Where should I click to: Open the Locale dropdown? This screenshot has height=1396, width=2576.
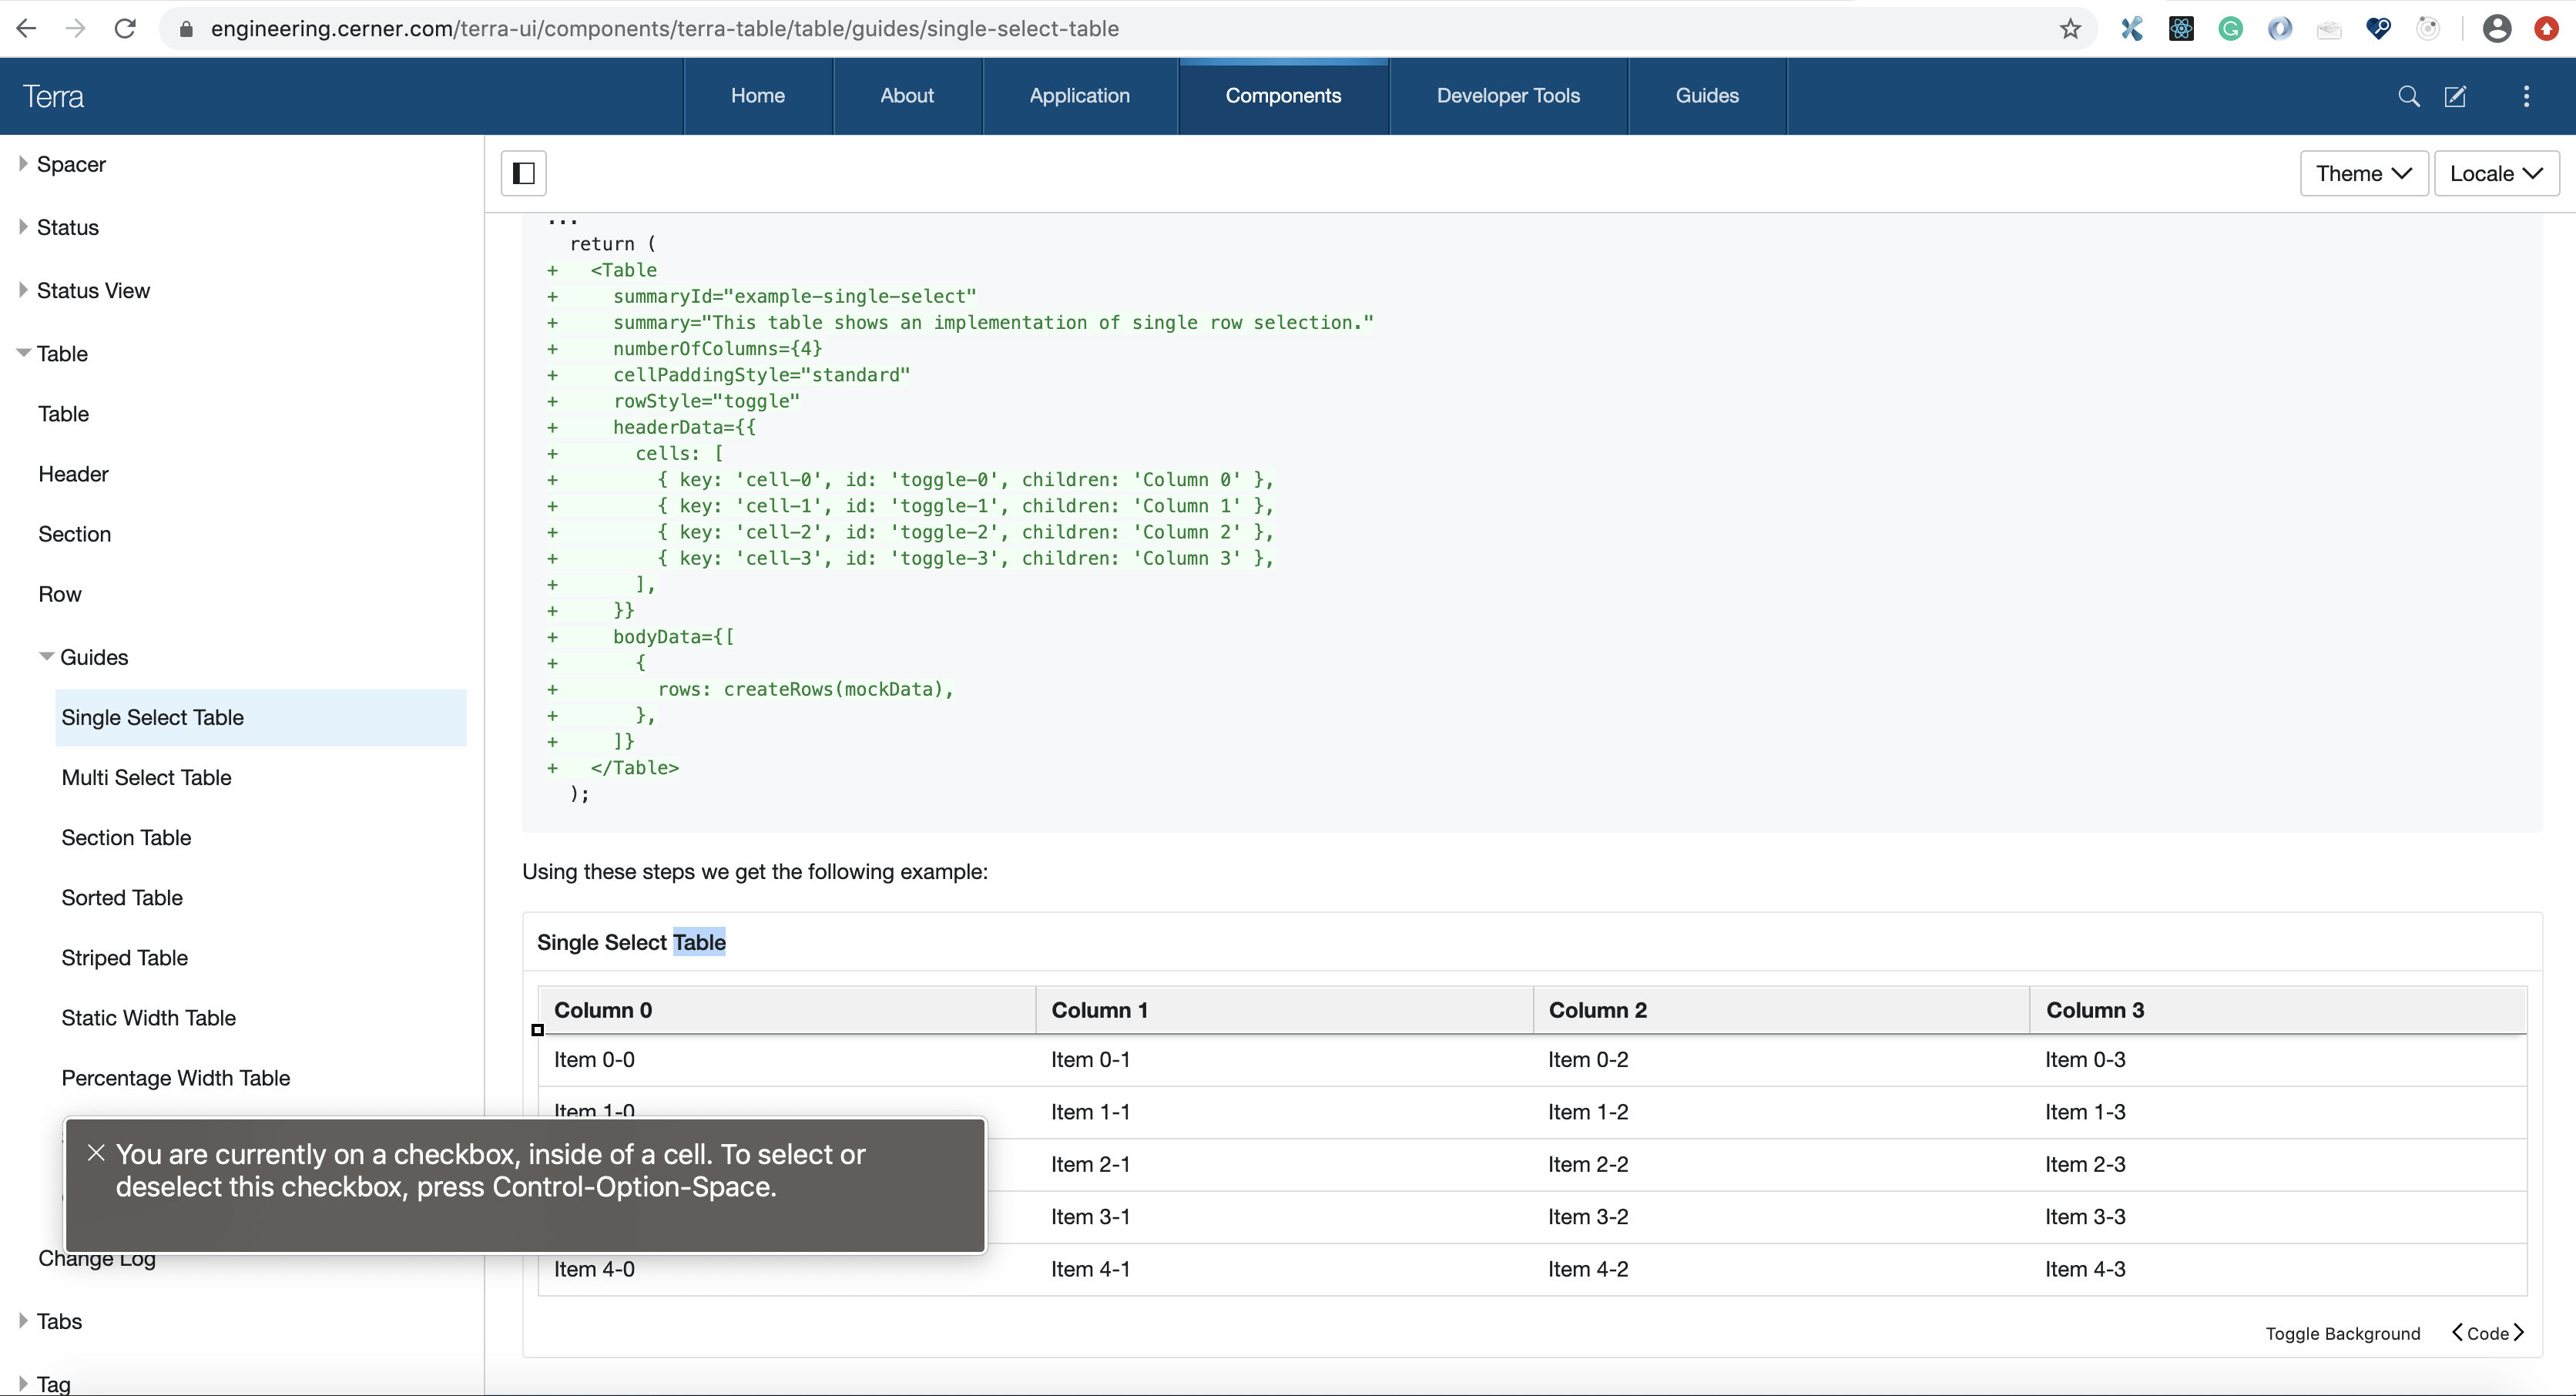[x=2497, y=173]
